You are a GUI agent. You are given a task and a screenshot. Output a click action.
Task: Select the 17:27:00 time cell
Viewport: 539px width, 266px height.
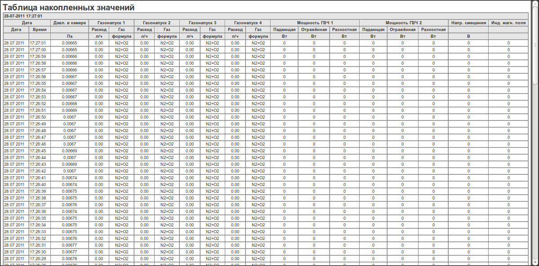(x=38, y=50)
